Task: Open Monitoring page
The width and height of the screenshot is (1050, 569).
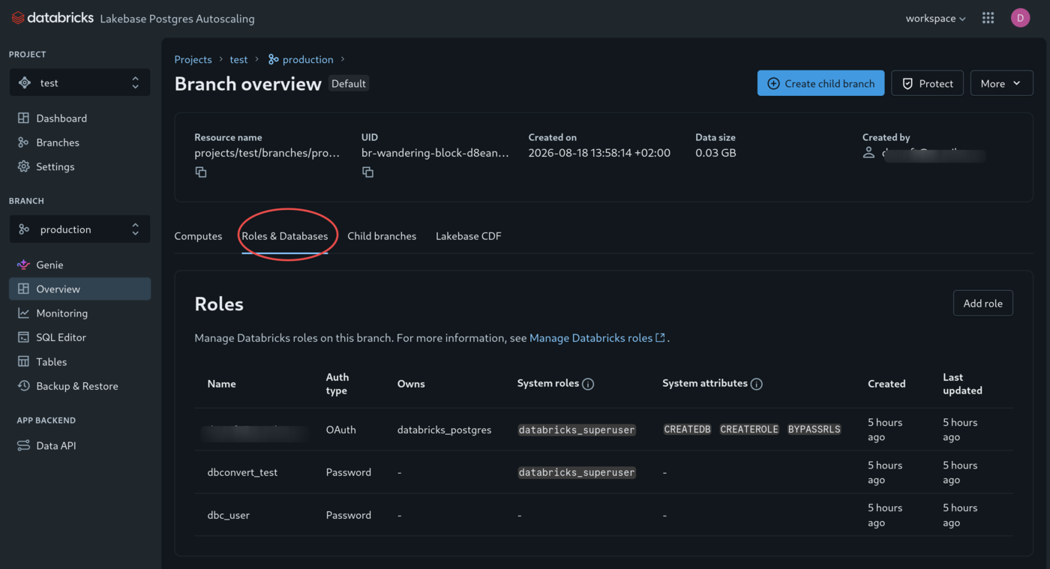Action: point(79,313)
